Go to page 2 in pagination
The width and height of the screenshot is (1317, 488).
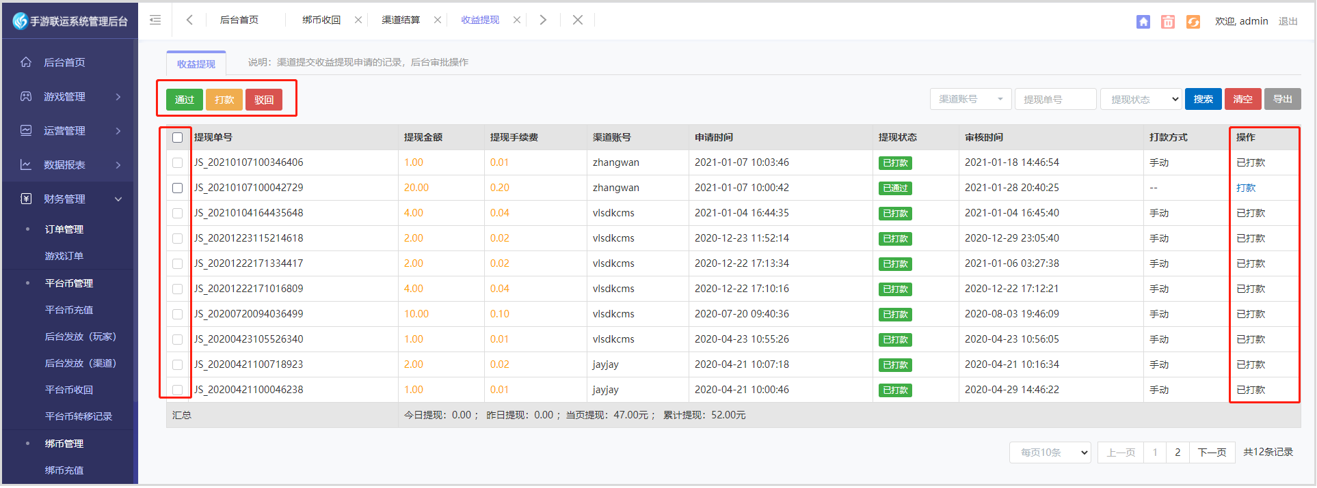(x=1178, y=453)
